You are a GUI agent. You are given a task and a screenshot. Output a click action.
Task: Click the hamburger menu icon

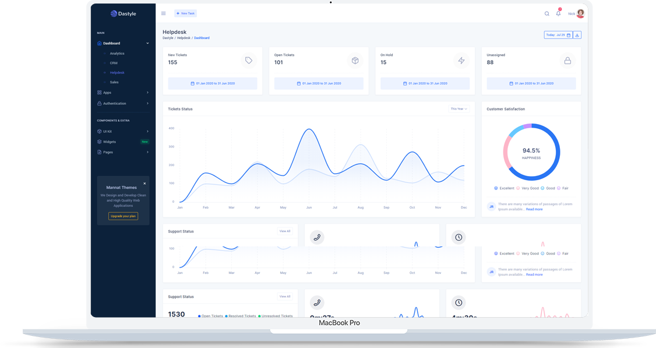pyautogui.click(x=163, y=13)
